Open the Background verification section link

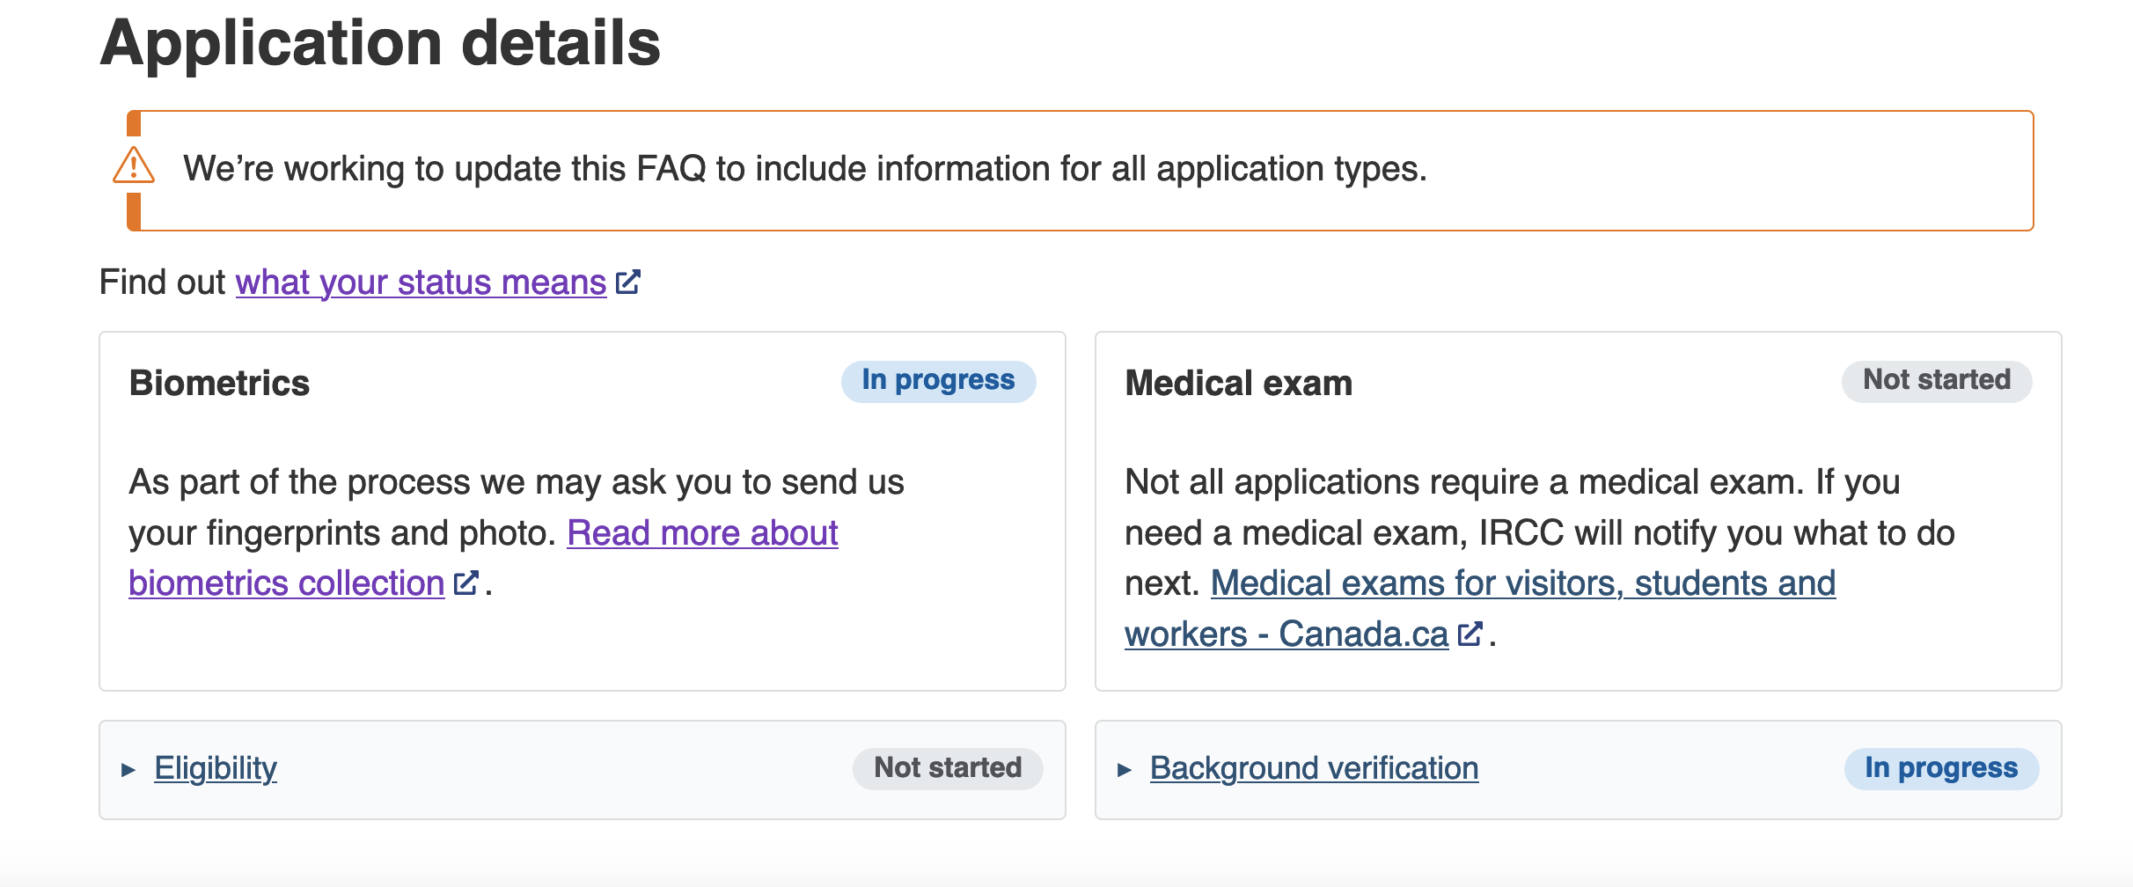pos(1314,768)
